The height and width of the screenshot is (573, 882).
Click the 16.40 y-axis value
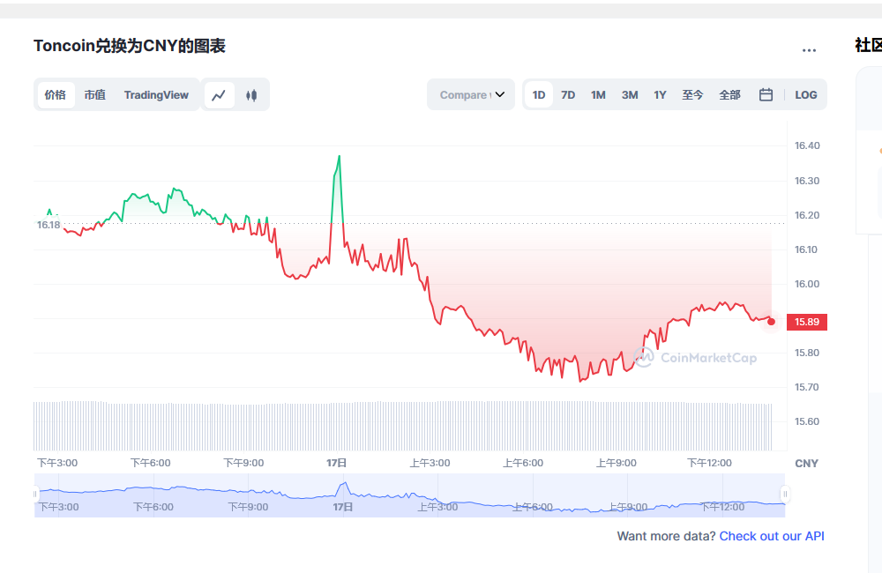[x=807, y=145]
